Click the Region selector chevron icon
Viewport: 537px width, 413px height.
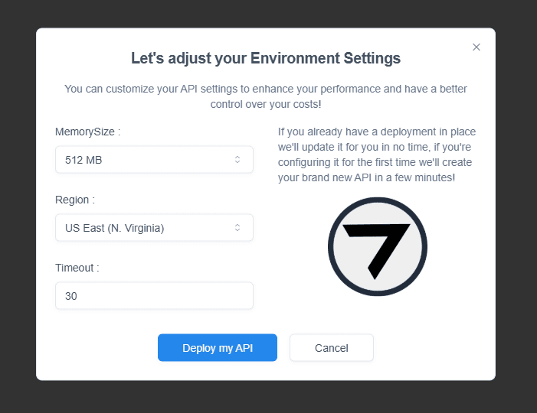click(x=237, y=228)
